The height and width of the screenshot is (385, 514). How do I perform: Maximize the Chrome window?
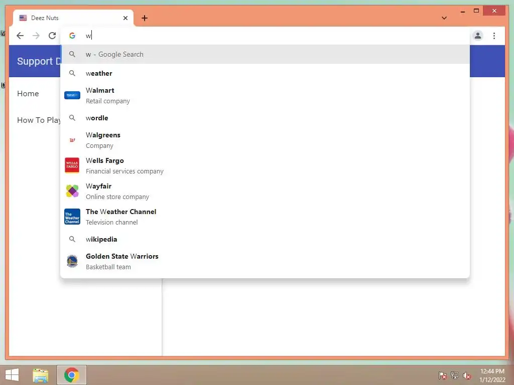pos(476,11)
